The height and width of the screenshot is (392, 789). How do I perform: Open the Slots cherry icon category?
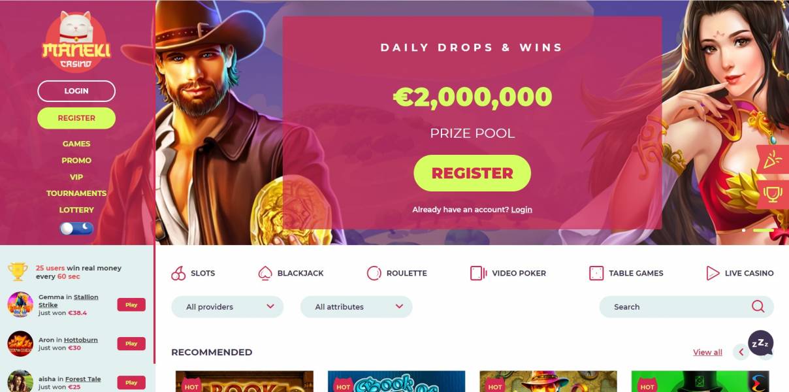tap(178, 273)
